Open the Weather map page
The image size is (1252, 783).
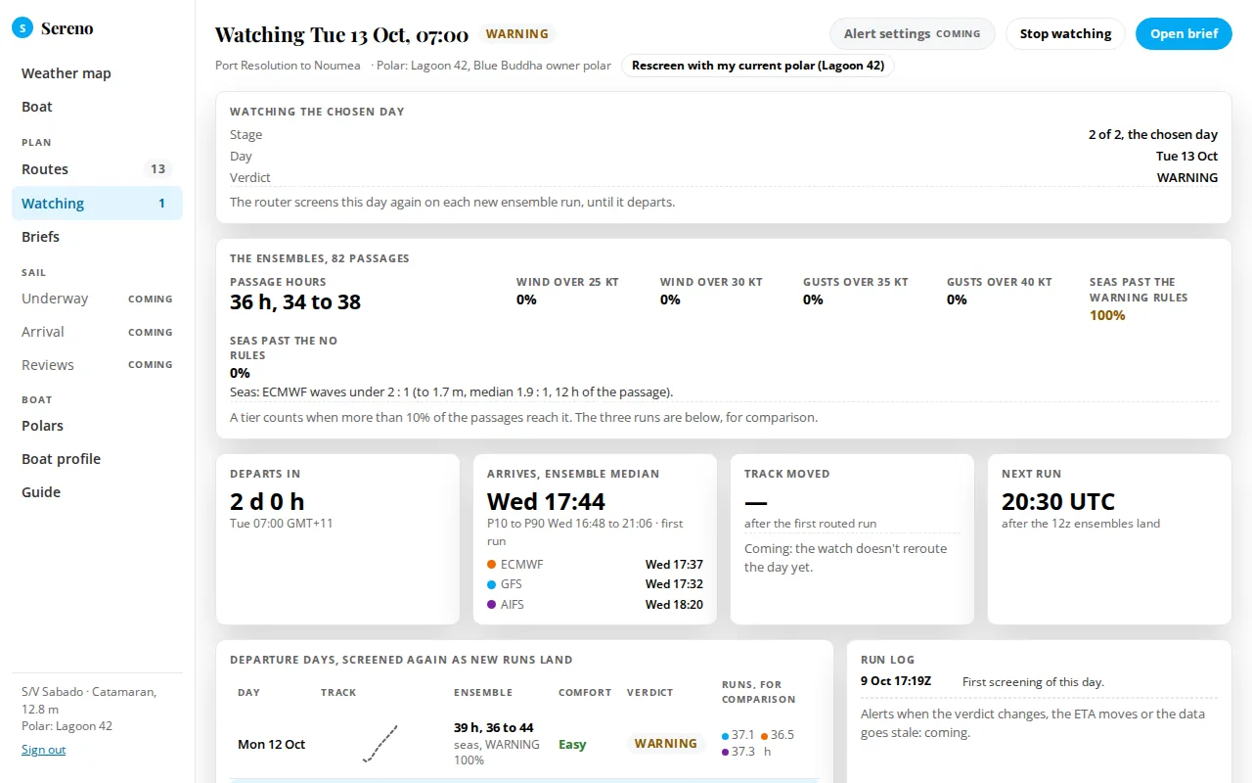pos(97,73)
